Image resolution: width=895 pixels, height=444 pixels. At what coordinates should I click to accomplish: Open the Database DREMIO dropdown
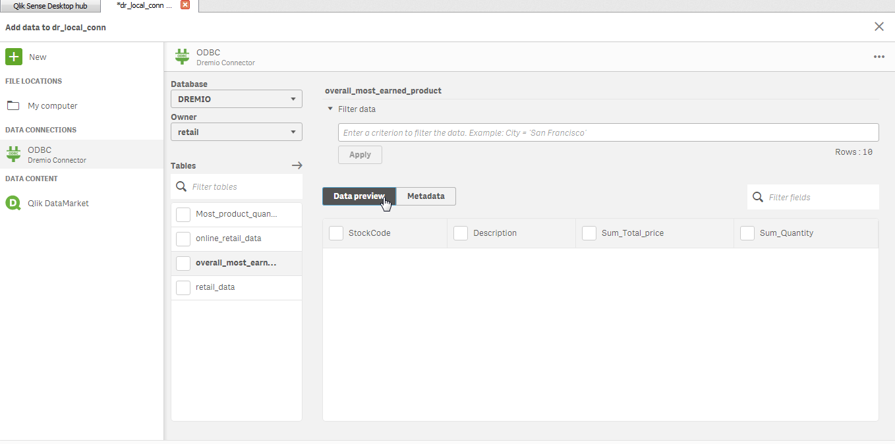tap(237, 99)
